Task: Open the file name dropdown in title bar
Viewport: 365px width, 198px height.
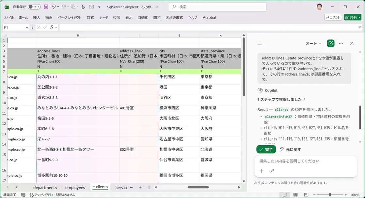Action: (157, 7)
